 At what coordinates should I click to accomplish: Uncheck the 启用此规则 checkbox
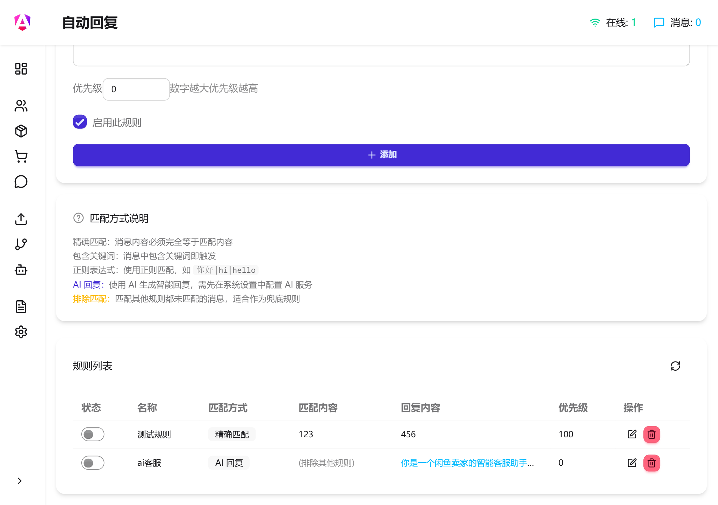pyautogui.click(x=80, y=122)
